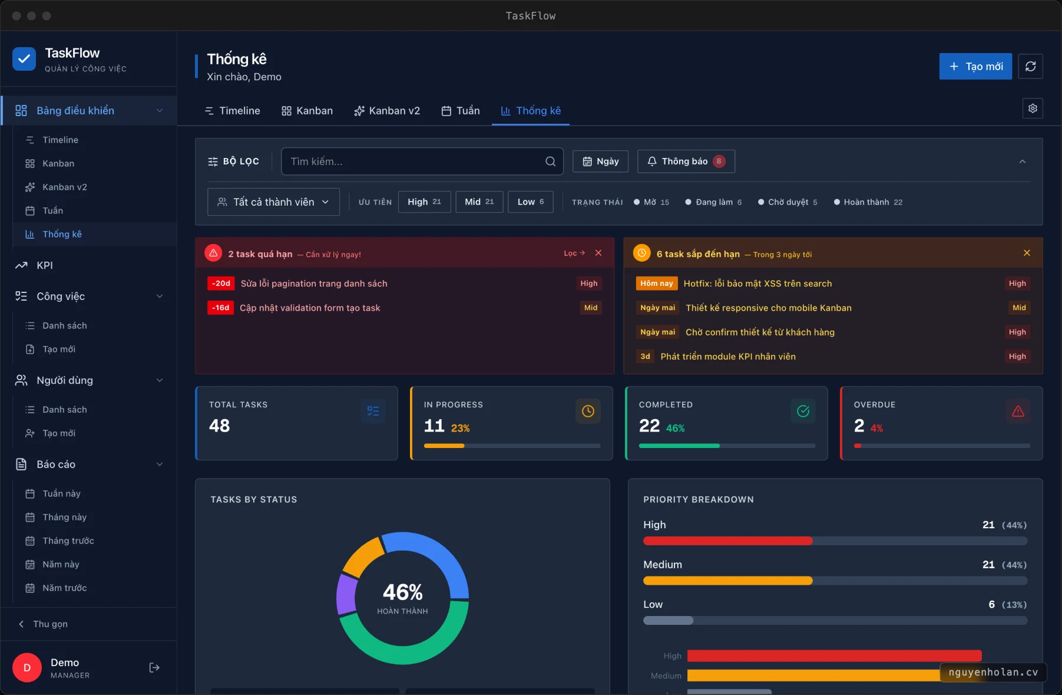This screenshot has width=1062, height=695.
Task: Toggle the Low priority filter
Action: tap(531, 202)
